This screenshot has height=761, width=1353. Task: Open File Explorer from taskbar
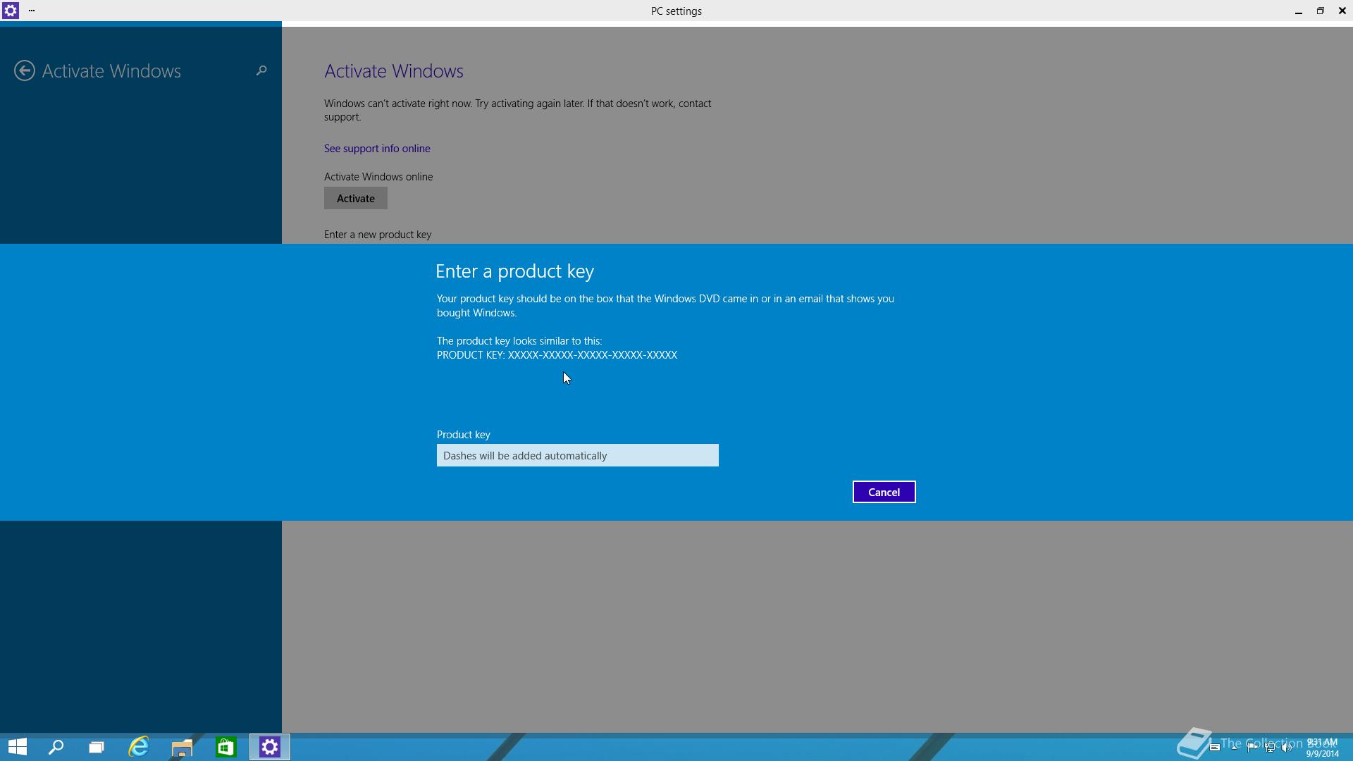click(x=182, y=747)
